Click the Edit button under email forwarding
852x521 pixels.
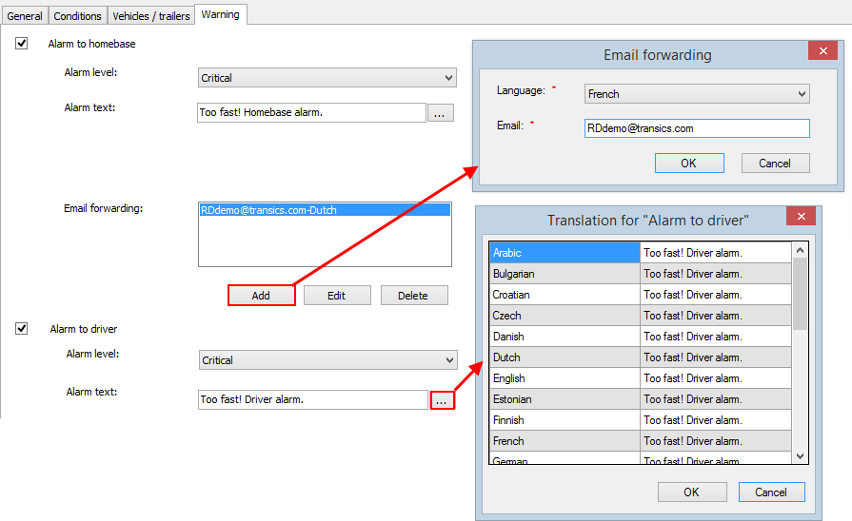(337, 296)
